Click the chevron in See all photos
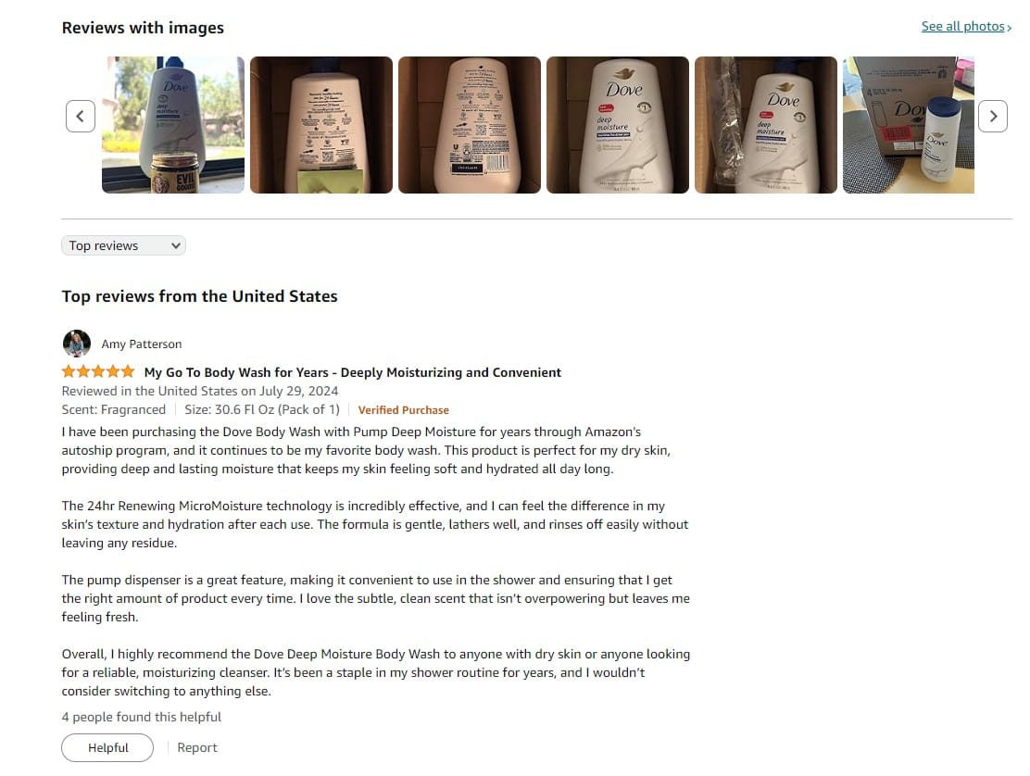This screenshot has height=776, width=1030. [1009, 28]
